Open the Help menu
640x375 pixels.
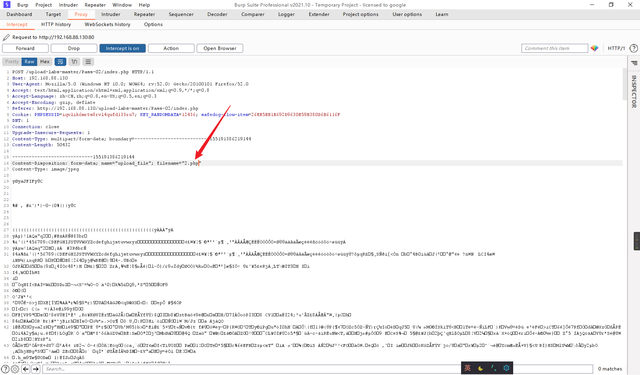click(x=144, y=5)
